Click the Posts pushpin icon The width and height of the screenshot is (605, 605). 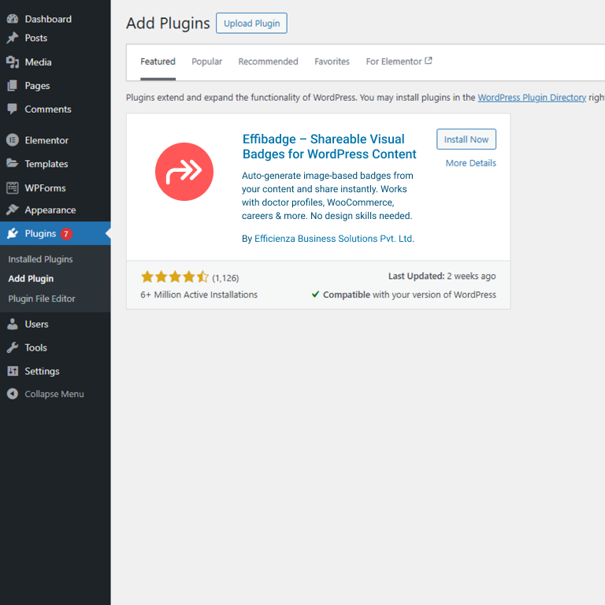coord(13,38)
